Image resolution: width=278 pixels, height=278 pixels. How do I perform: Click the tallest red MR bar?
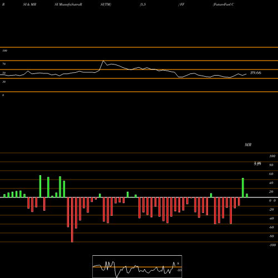click(x=72, y=220)
